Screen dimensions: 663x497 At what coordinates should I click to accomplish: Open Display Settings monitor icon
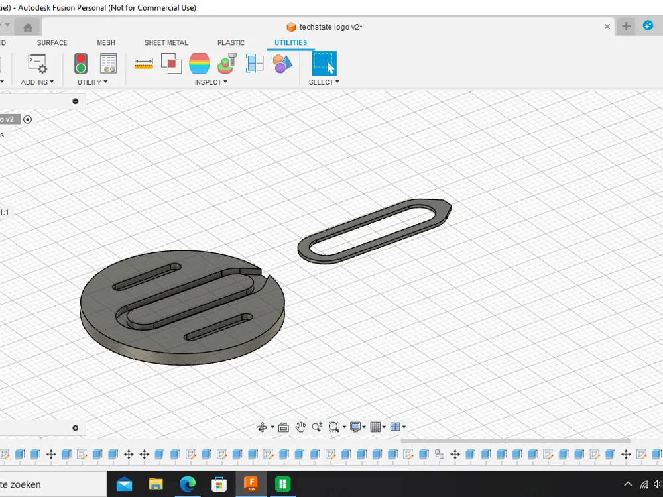[355, 427]
